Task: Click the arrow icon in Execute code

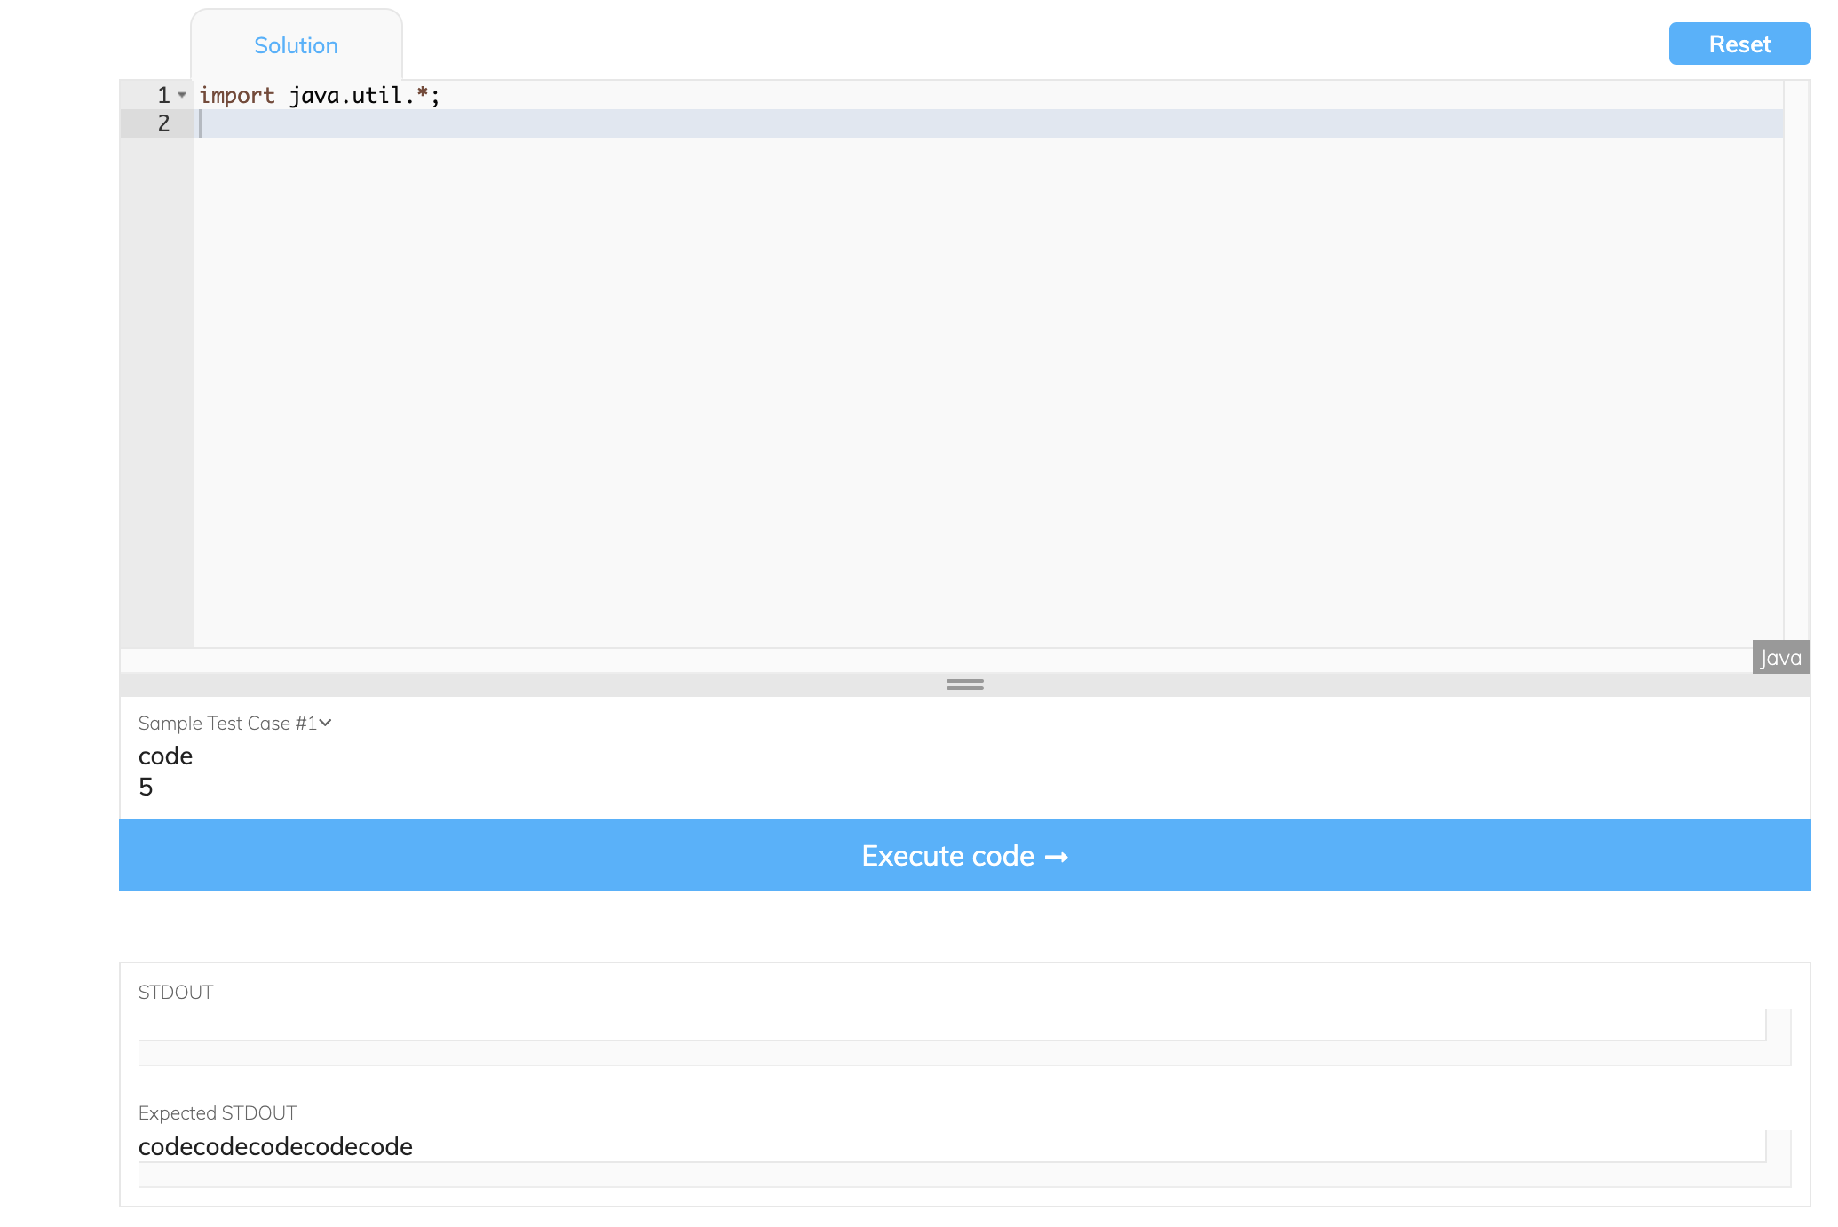Action: click(1057, 857)
